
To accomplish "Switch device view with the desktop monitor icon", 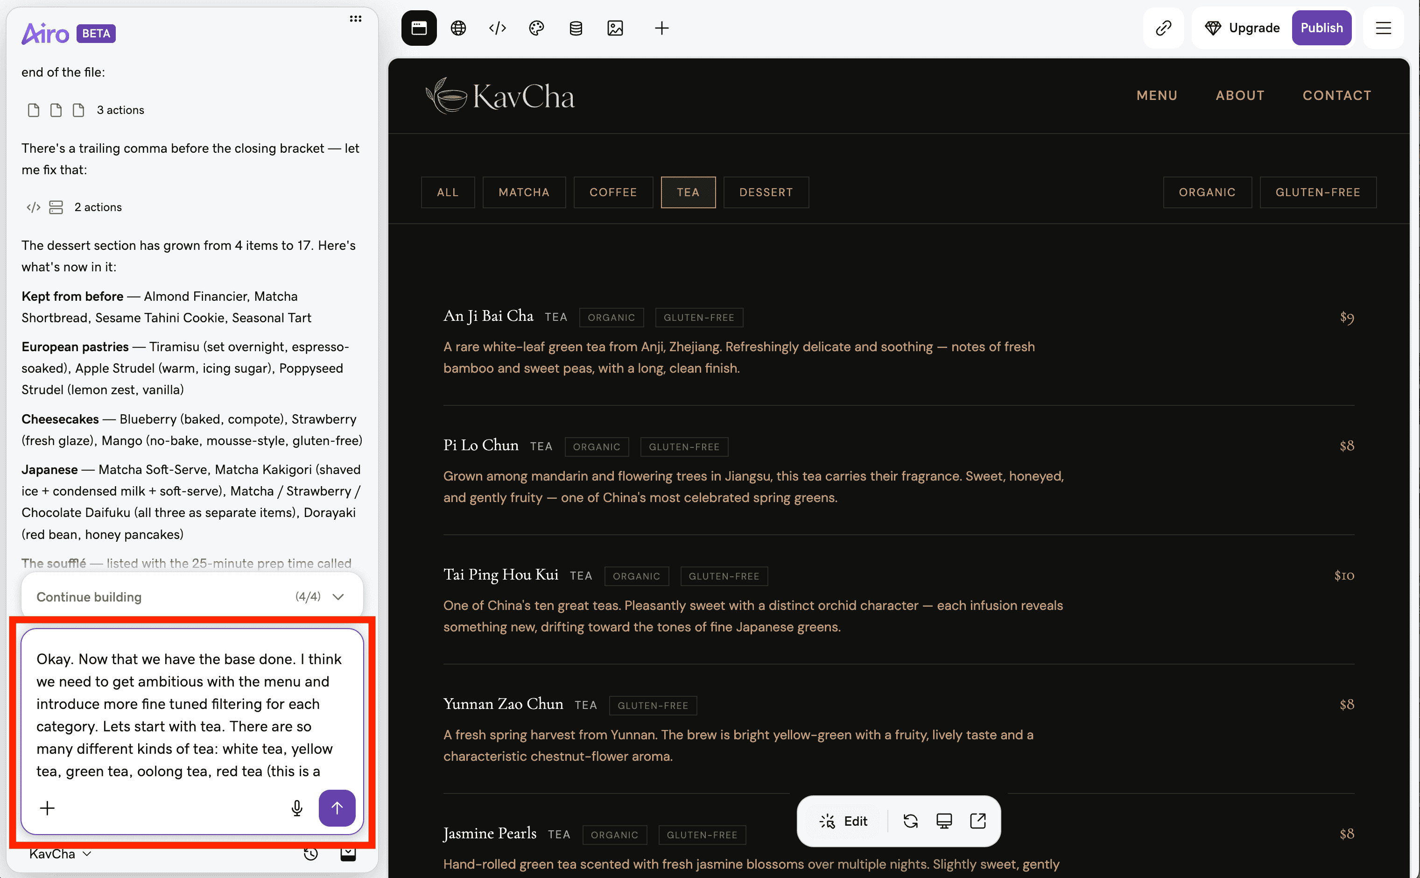I will coord(944,821).
